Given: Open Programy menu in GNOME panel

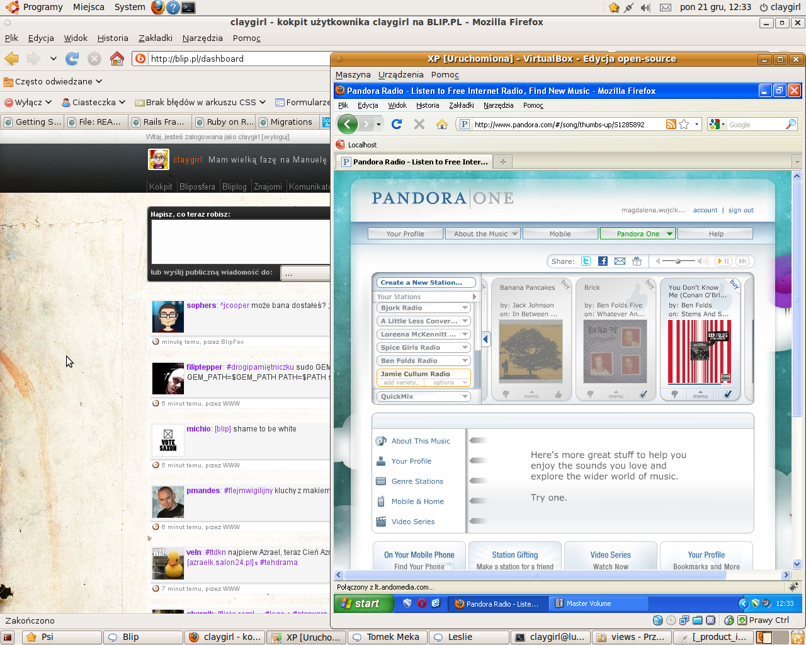Looking at the screenshot, I should pos(42,7).
